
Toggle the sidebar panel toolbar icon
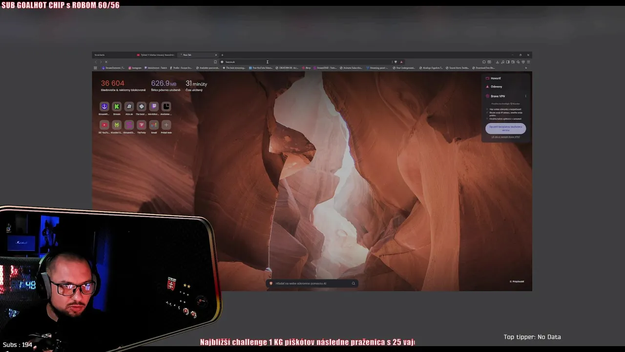tap(508, 62)
